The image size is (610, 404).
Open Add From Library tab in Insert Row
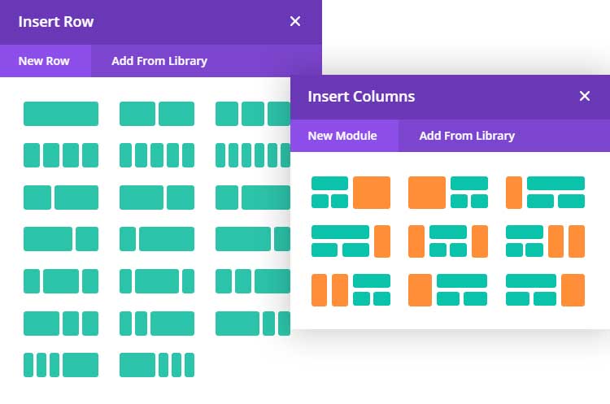[159, 61]
